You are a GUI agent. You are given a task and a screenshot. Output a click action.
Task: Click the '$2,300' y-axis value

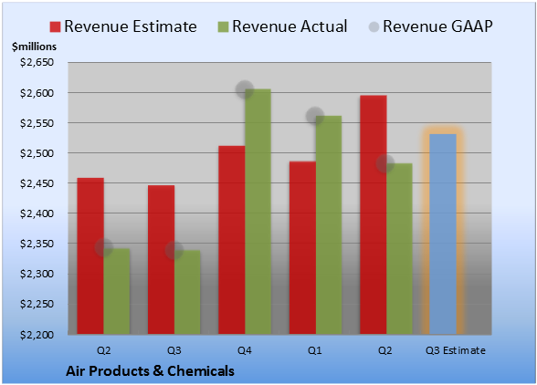tap(37, 274)
